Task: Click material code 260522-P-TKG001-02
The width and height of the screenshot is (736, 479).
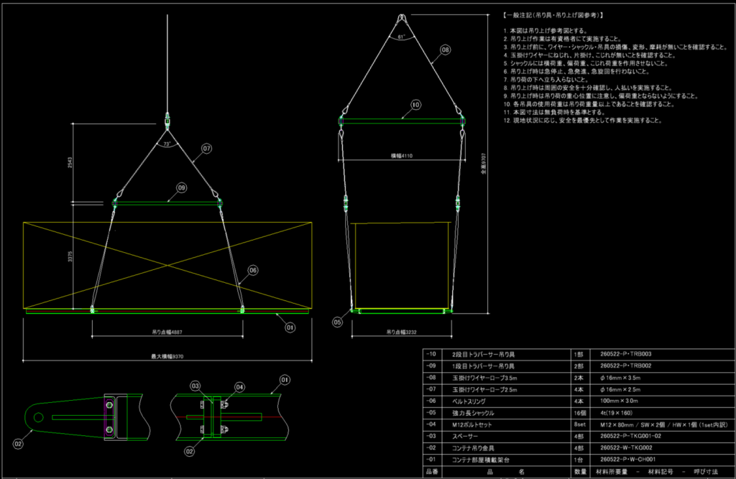Action: coord(630,436)
